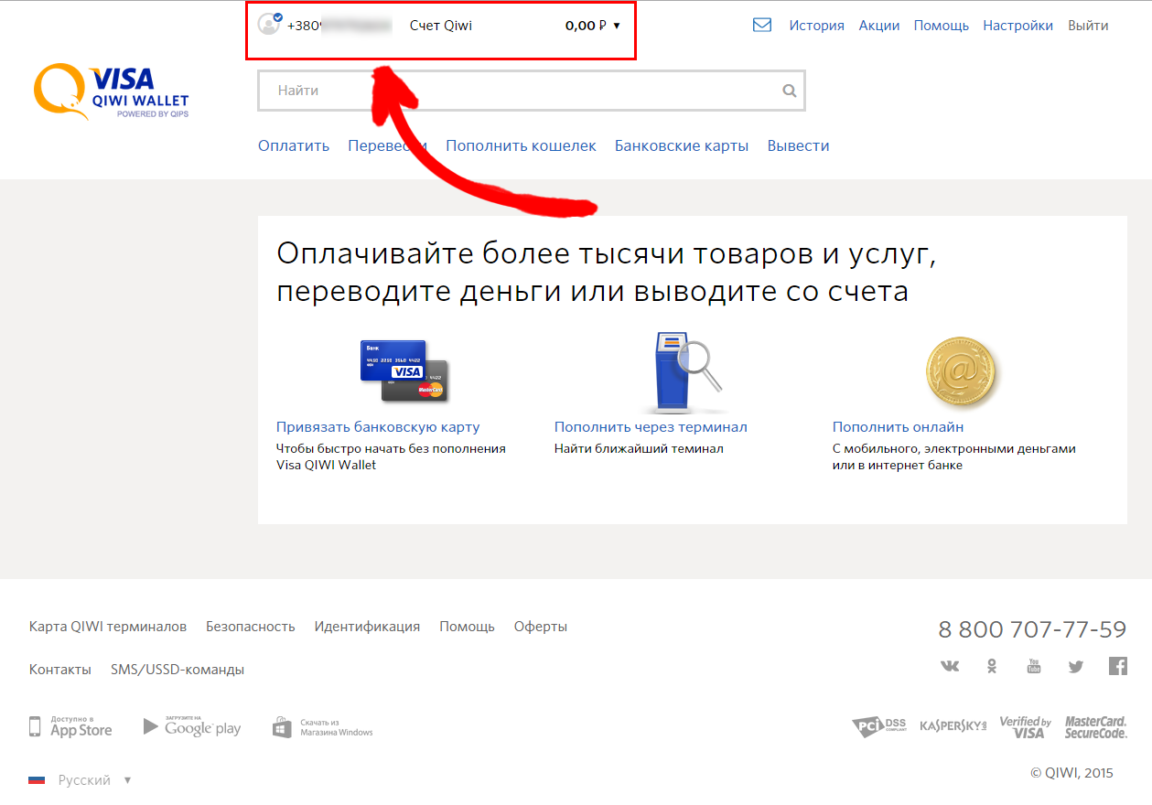
Task: Open Помощь in the top menu
Action: tap(942, 26)
